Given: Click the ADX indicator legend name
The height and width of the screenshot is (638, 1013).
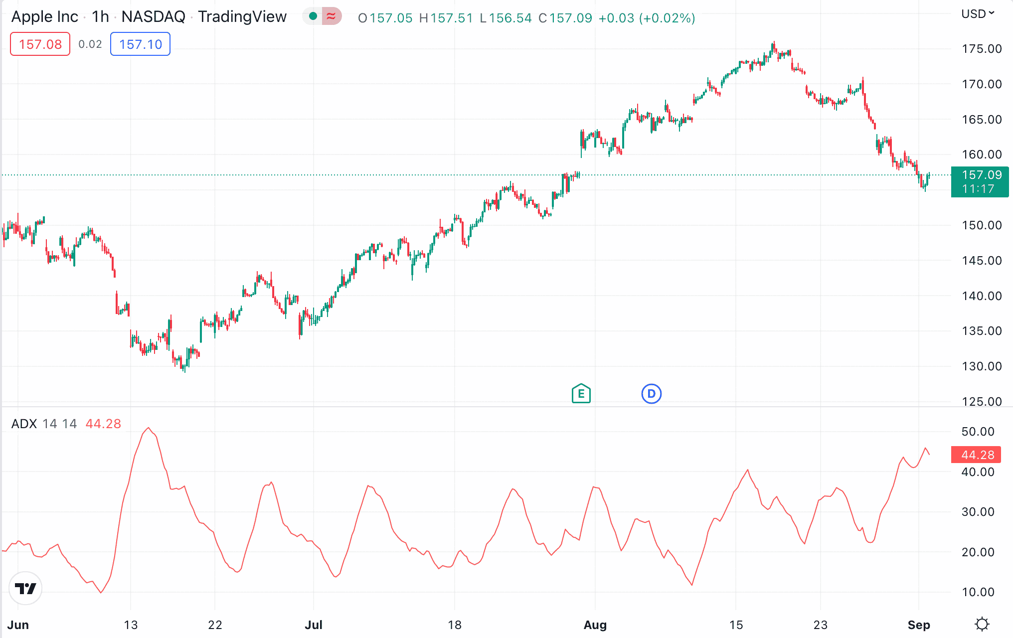Looking at the screenshot, I should point(24,424).
